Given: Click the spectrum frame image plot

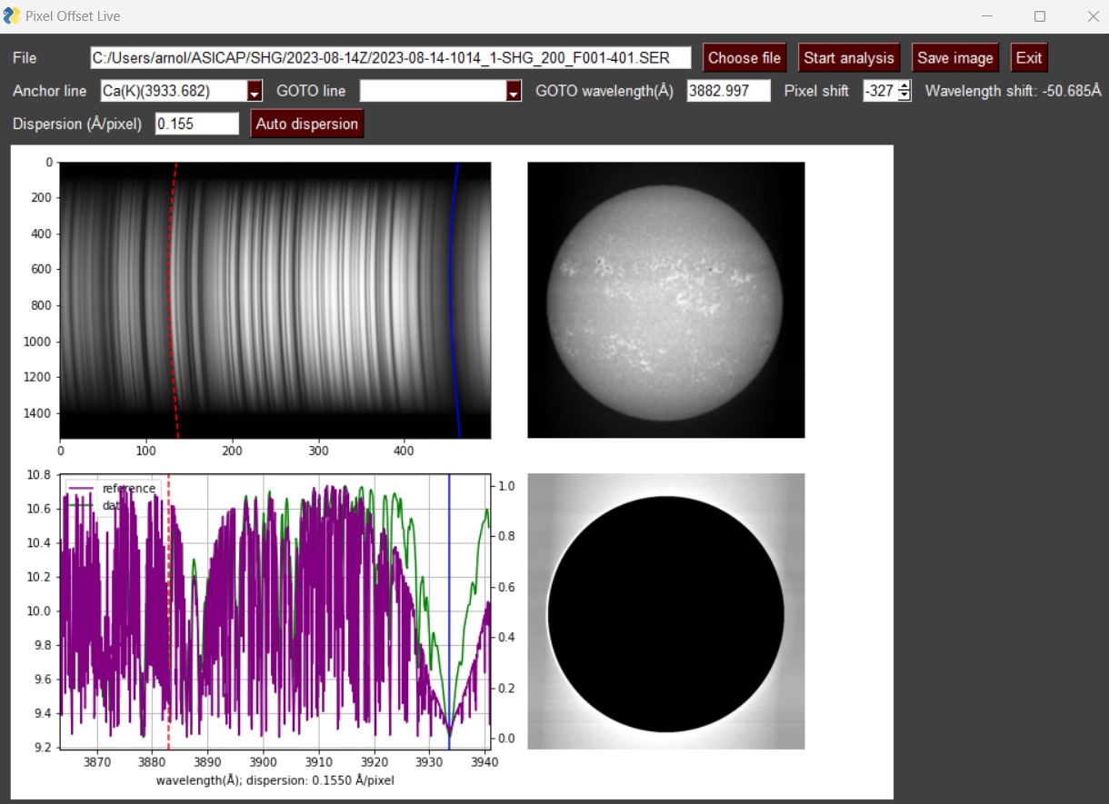Looking at the screenshot, I should click(x=275, y=300).
